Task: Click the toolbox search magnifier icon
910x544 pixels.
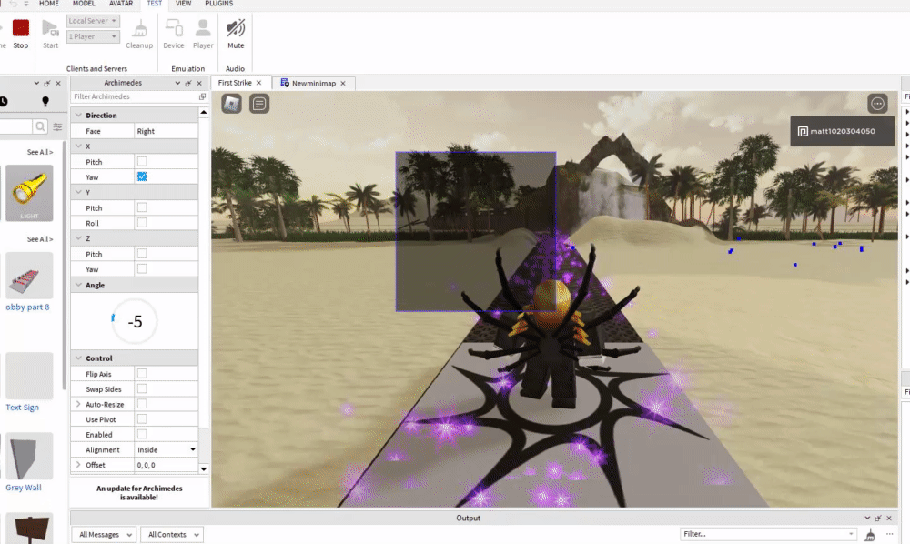Action: pos(40,126)
